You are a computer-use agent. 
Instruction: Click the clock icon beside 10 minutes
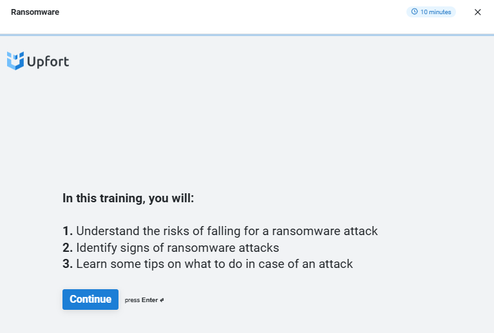tap(414, 12)
